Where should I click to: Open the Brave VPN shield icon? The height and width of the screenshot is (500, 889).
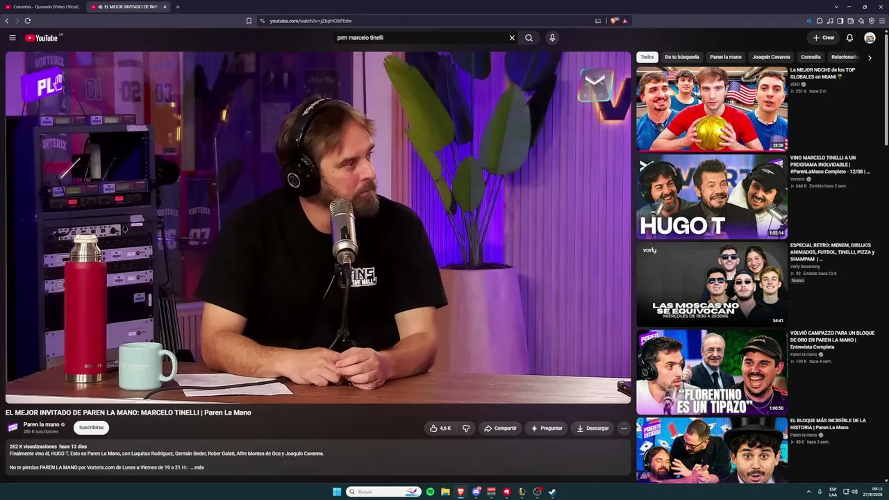point(872,21)
